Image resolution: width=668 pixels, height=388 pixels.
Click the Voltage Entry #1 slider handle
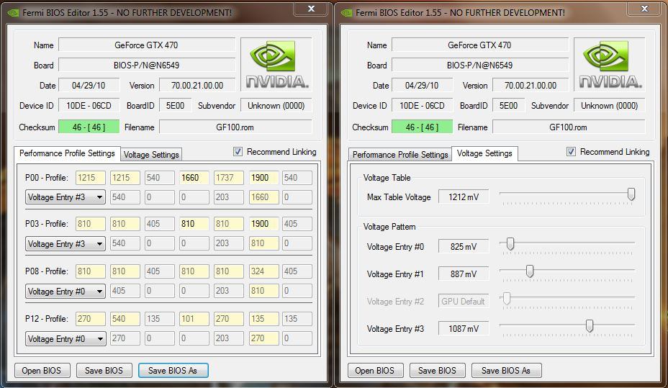(530, 271)
